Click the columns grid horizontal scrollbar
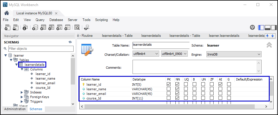The height and width of the screenshot is (115, 278). click(169, 106)
